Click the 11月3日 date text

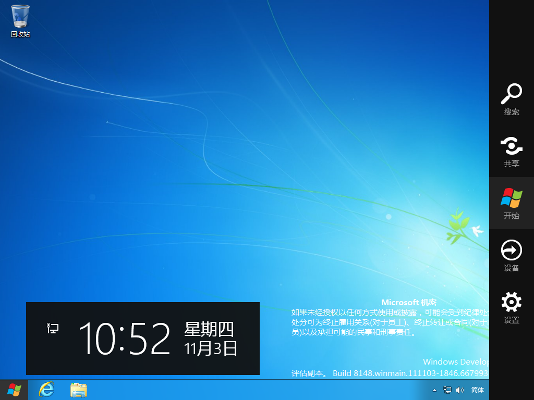(x=211, y=348)
